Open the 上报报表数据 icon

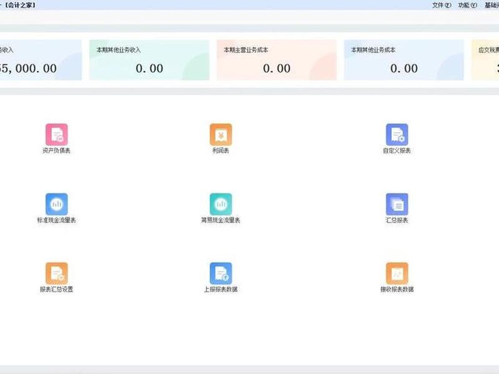[221, 273]
